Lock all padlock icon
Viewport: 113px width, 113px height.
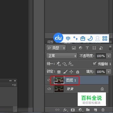tap(78, 72)
